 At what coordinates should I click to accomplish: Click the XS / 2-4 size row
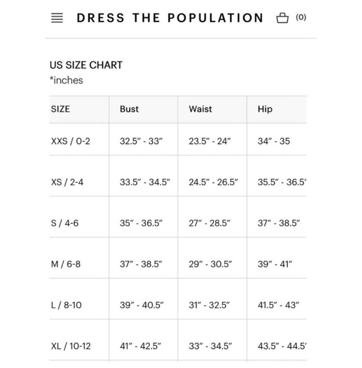pyautogui.click(x=178, y=182)
